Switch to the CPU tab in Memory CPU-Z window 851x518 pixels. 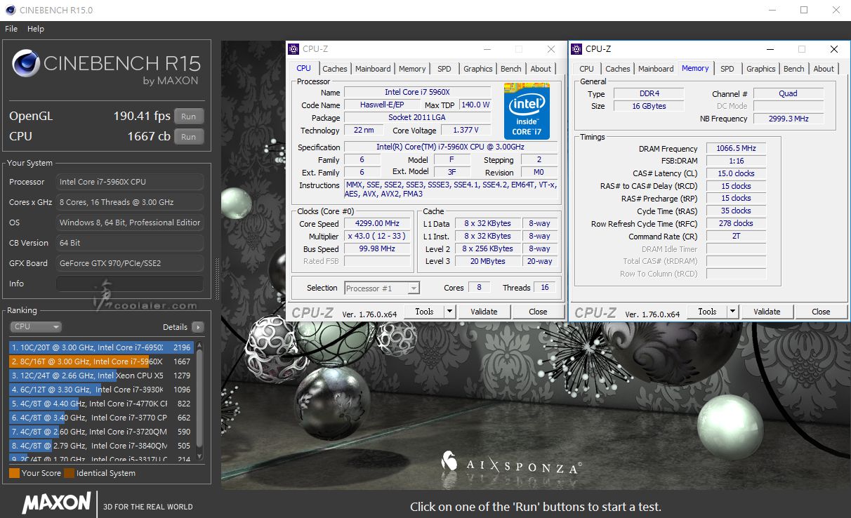pyautogui.click(x=587, y=69)
